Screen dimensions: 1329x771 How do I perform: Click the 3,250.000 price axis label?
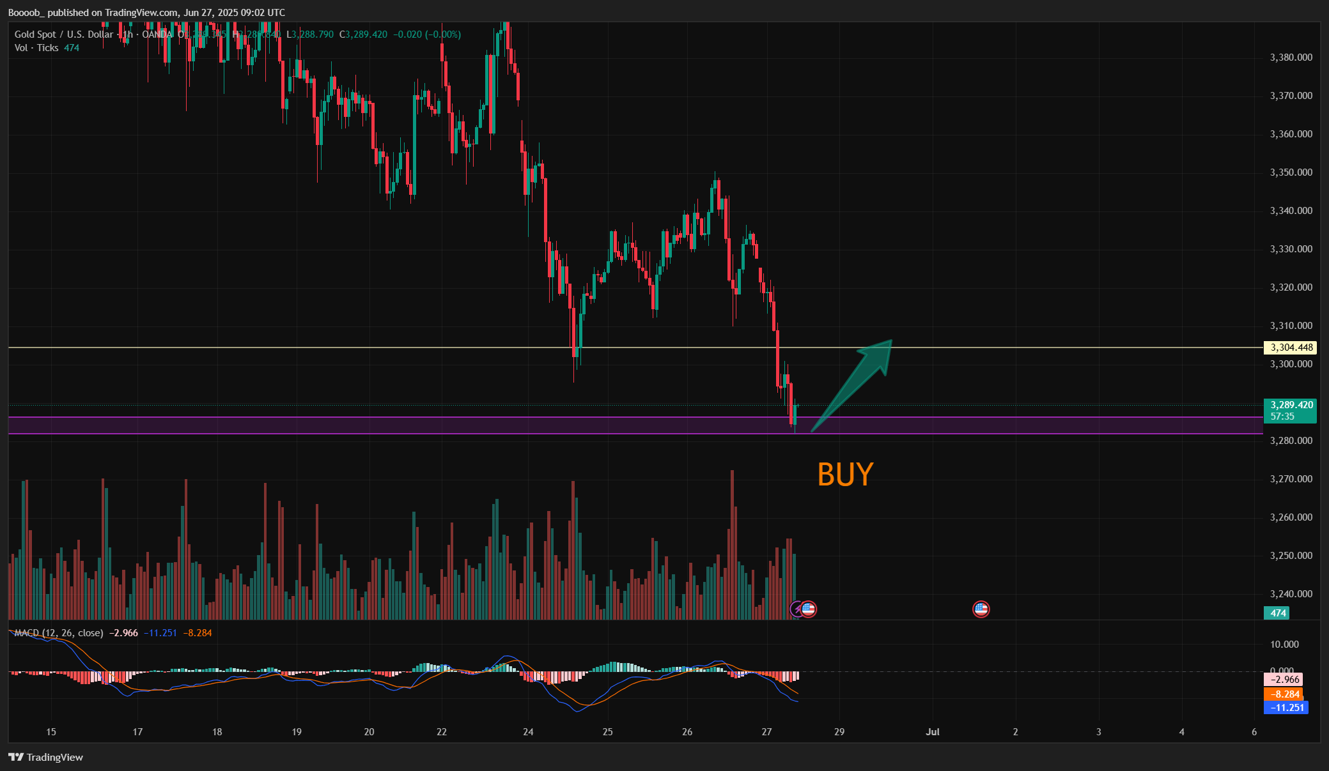[x=1291, y=556]
